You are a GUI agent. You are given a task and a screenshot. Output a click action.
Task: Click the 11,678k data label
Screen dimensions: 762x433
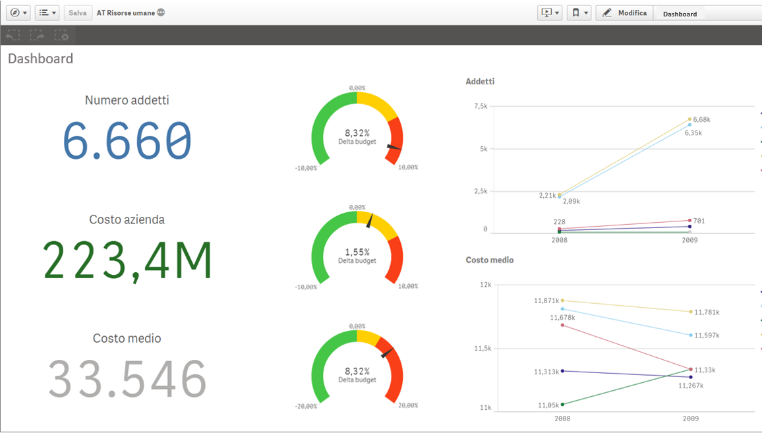[x=563, y=318]
